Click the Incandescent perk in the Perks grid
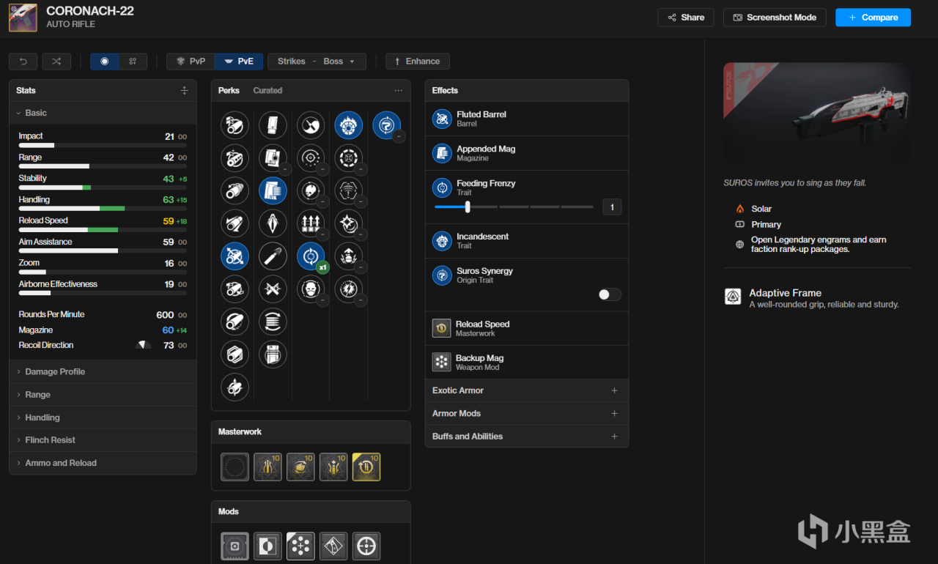This screenshot has height=564, width=938. pos(349,125)
